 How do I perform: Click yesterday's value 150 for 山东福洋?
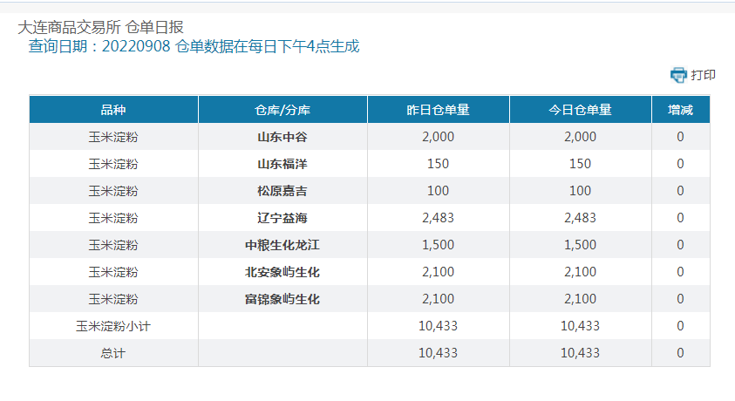point(439,164)
